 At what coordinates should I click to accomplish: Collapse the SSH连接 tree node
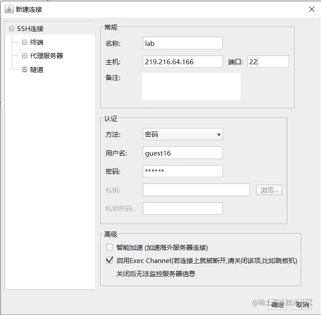[x=12, y=28]
